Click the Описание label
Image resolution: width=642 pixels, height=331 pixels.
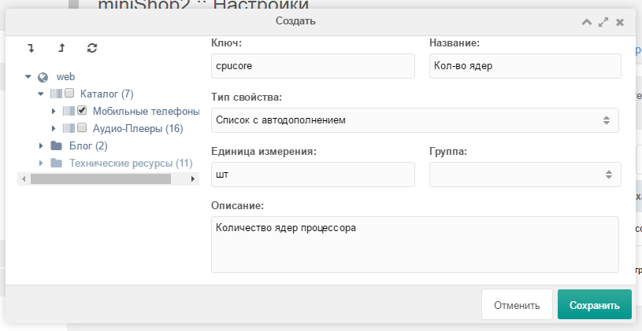pyautogui.click(x=237, y=205)
